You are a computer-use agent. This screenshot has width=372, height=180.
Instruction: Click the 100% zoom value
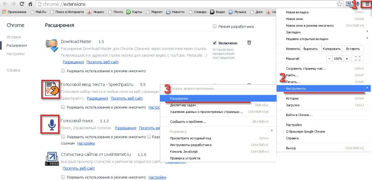pos(338,58)
